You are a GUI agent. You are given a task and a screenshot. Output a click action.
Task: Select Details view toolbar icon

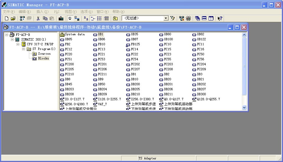106,18
